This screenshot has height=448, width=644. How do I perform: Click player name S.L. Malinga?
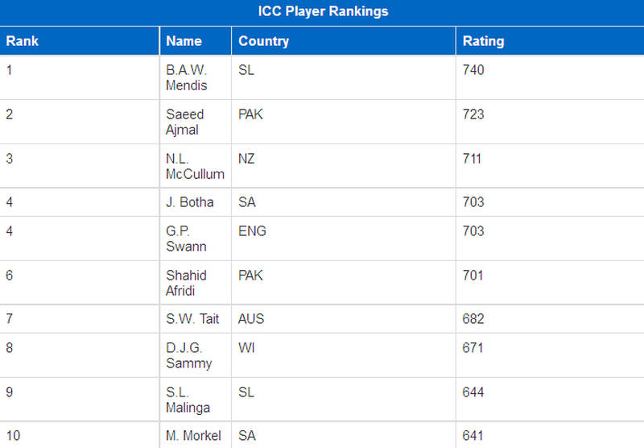(x=188, y=400)
